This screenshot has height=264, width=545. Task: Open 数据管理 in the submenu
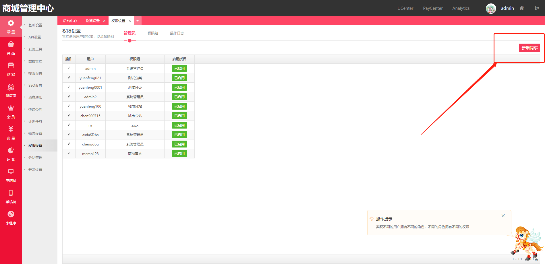[35, 61]
